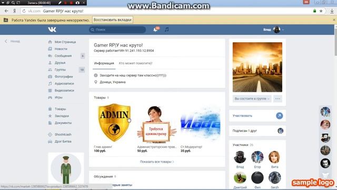Click Bandicam pencil draw icon
This screenshot has width=337, height=190.
pyautogui.click(x=60, y=3)
